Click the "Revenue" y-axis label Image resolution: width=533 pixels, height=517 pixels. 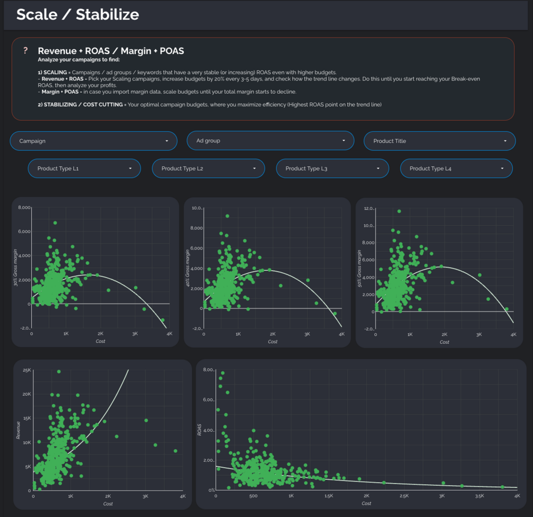pos(18,430)
